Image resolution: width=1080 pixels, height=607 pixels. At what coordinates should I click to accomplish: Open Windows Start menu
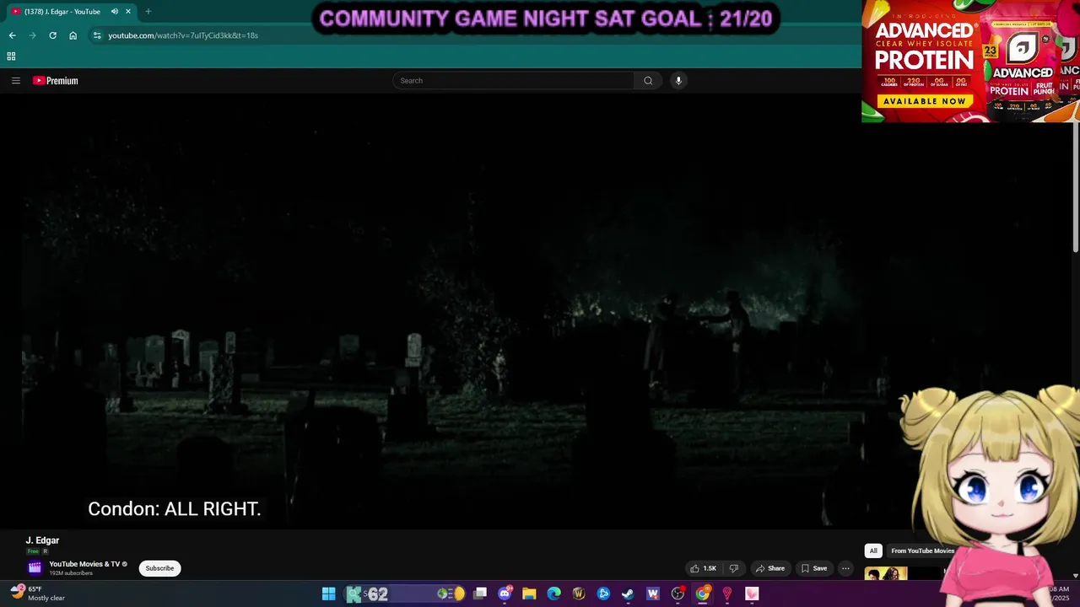pos(328,594)
